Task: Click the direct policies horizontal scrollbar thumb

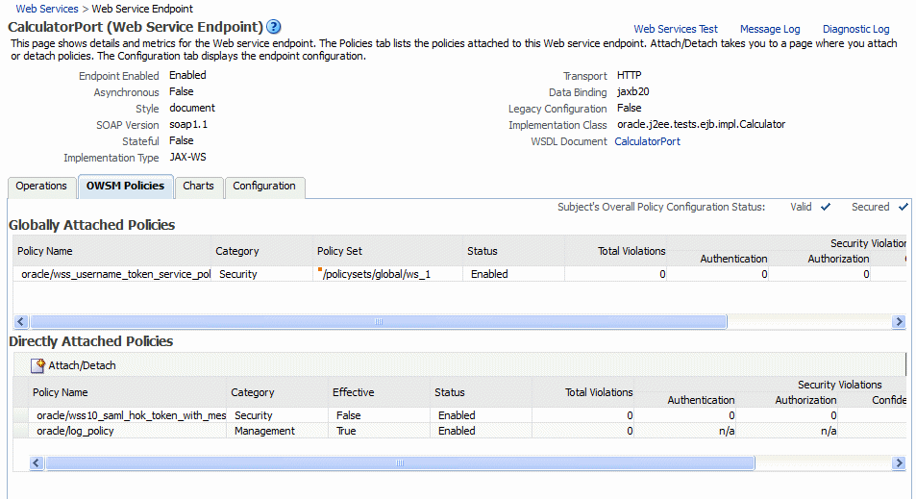Action: pyautogui.click(x=400, y=462)
